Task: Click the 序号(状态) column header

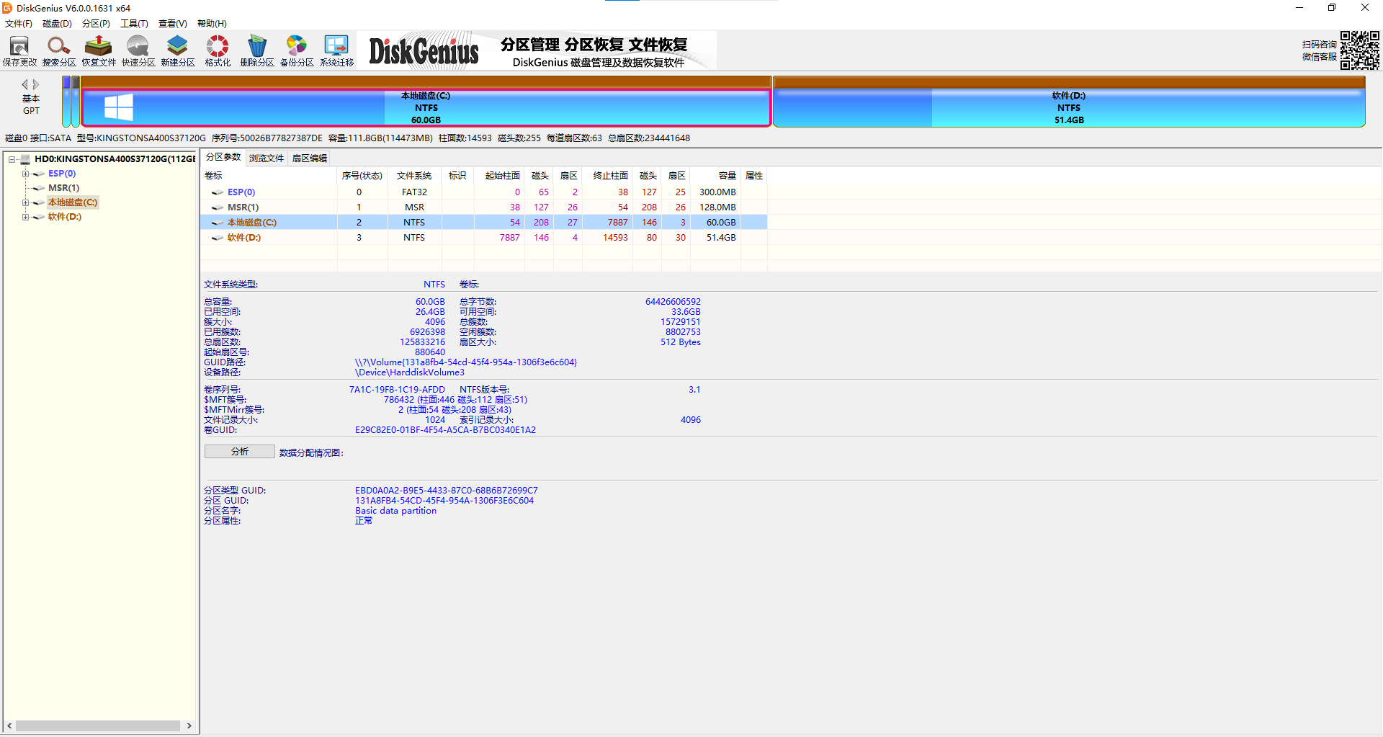Action: pyautogui.click(x=362, y=176)
